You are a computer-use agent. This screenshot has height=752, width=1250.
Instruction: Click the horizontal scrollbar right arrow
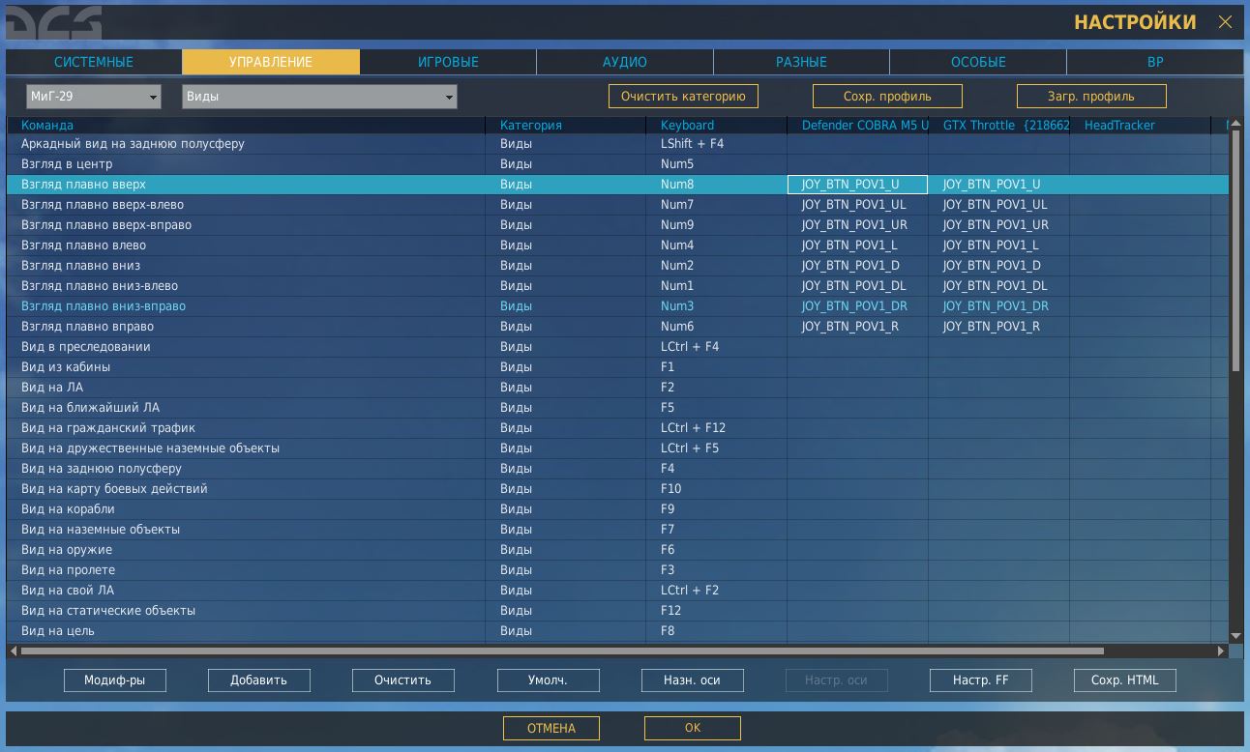coord(1221,651)
